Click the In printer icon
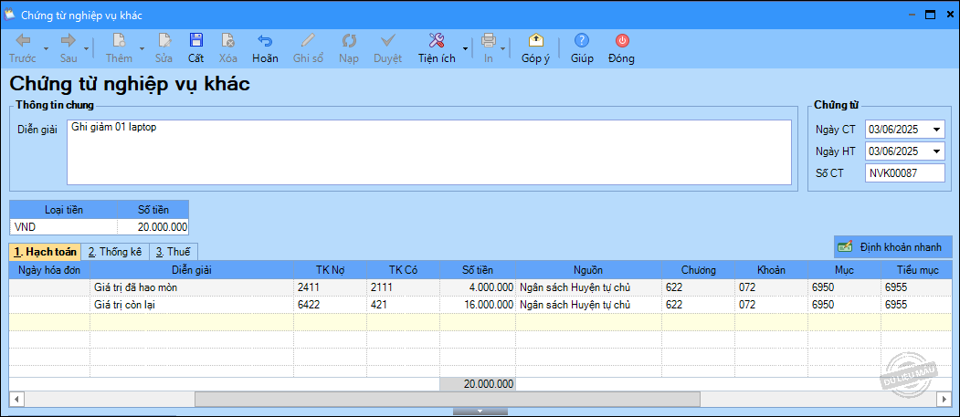 tap(489, 41)
